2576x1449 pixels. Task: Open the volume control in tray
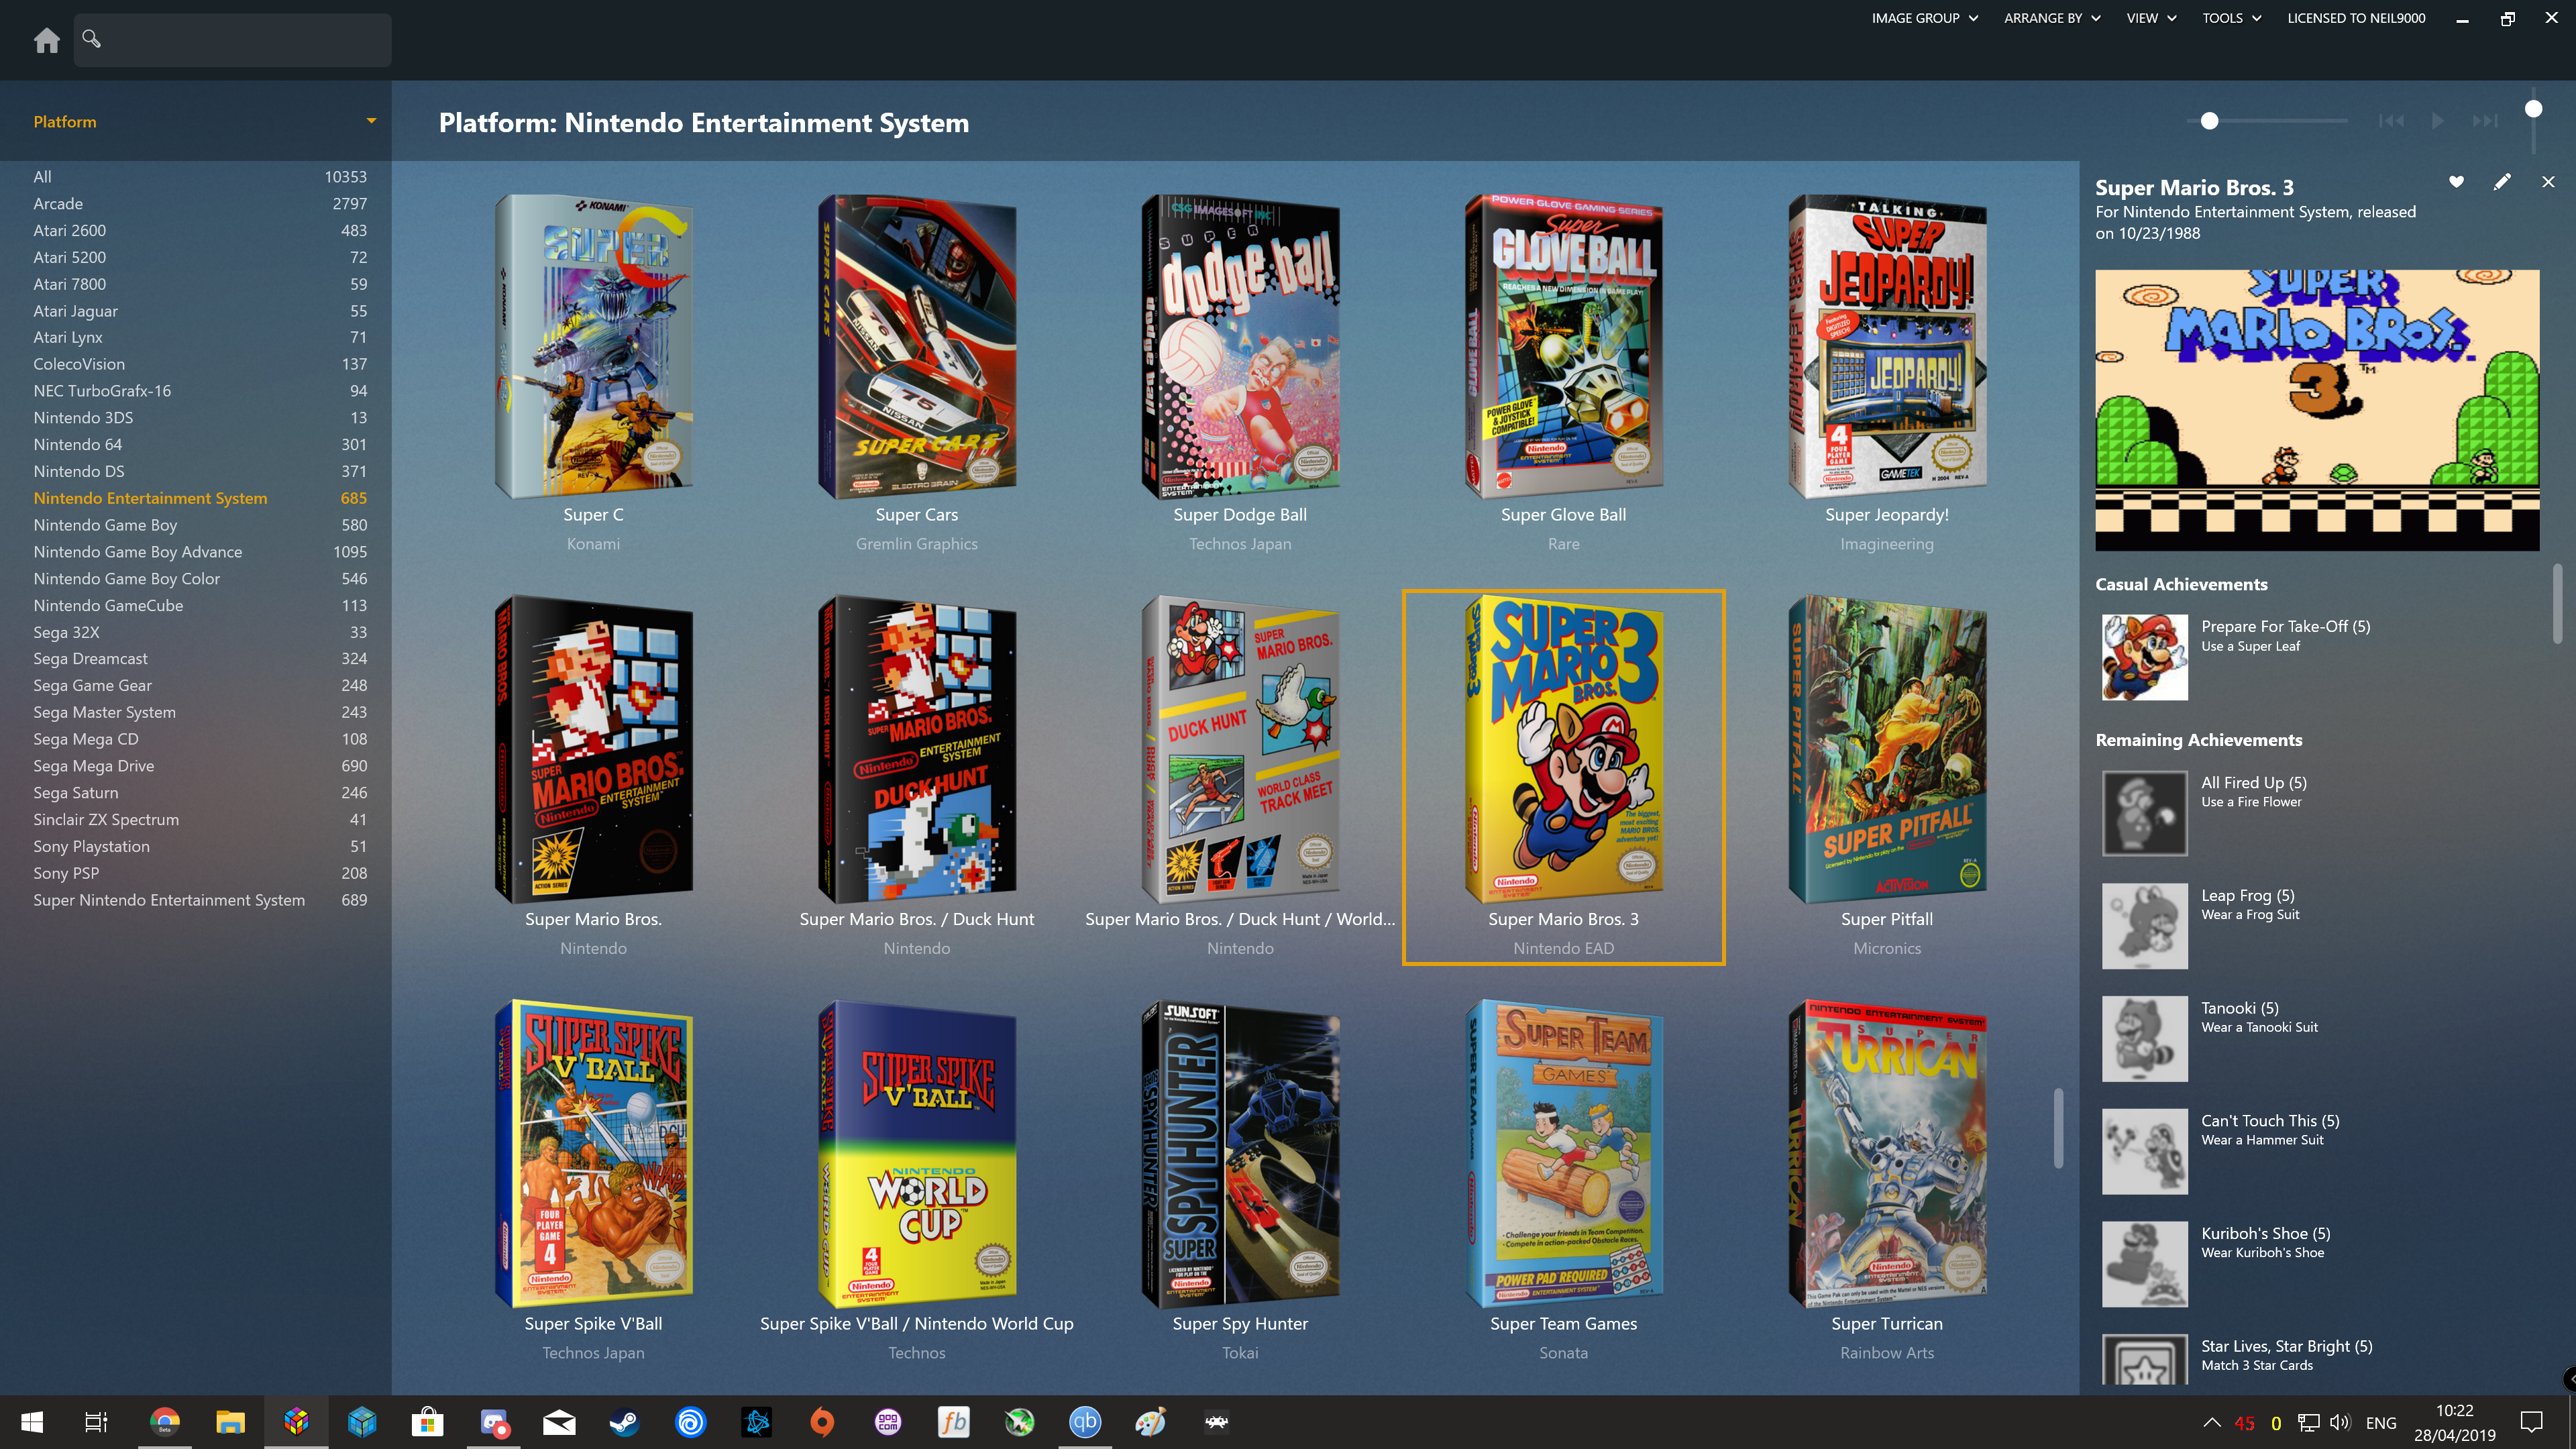2340,1422
